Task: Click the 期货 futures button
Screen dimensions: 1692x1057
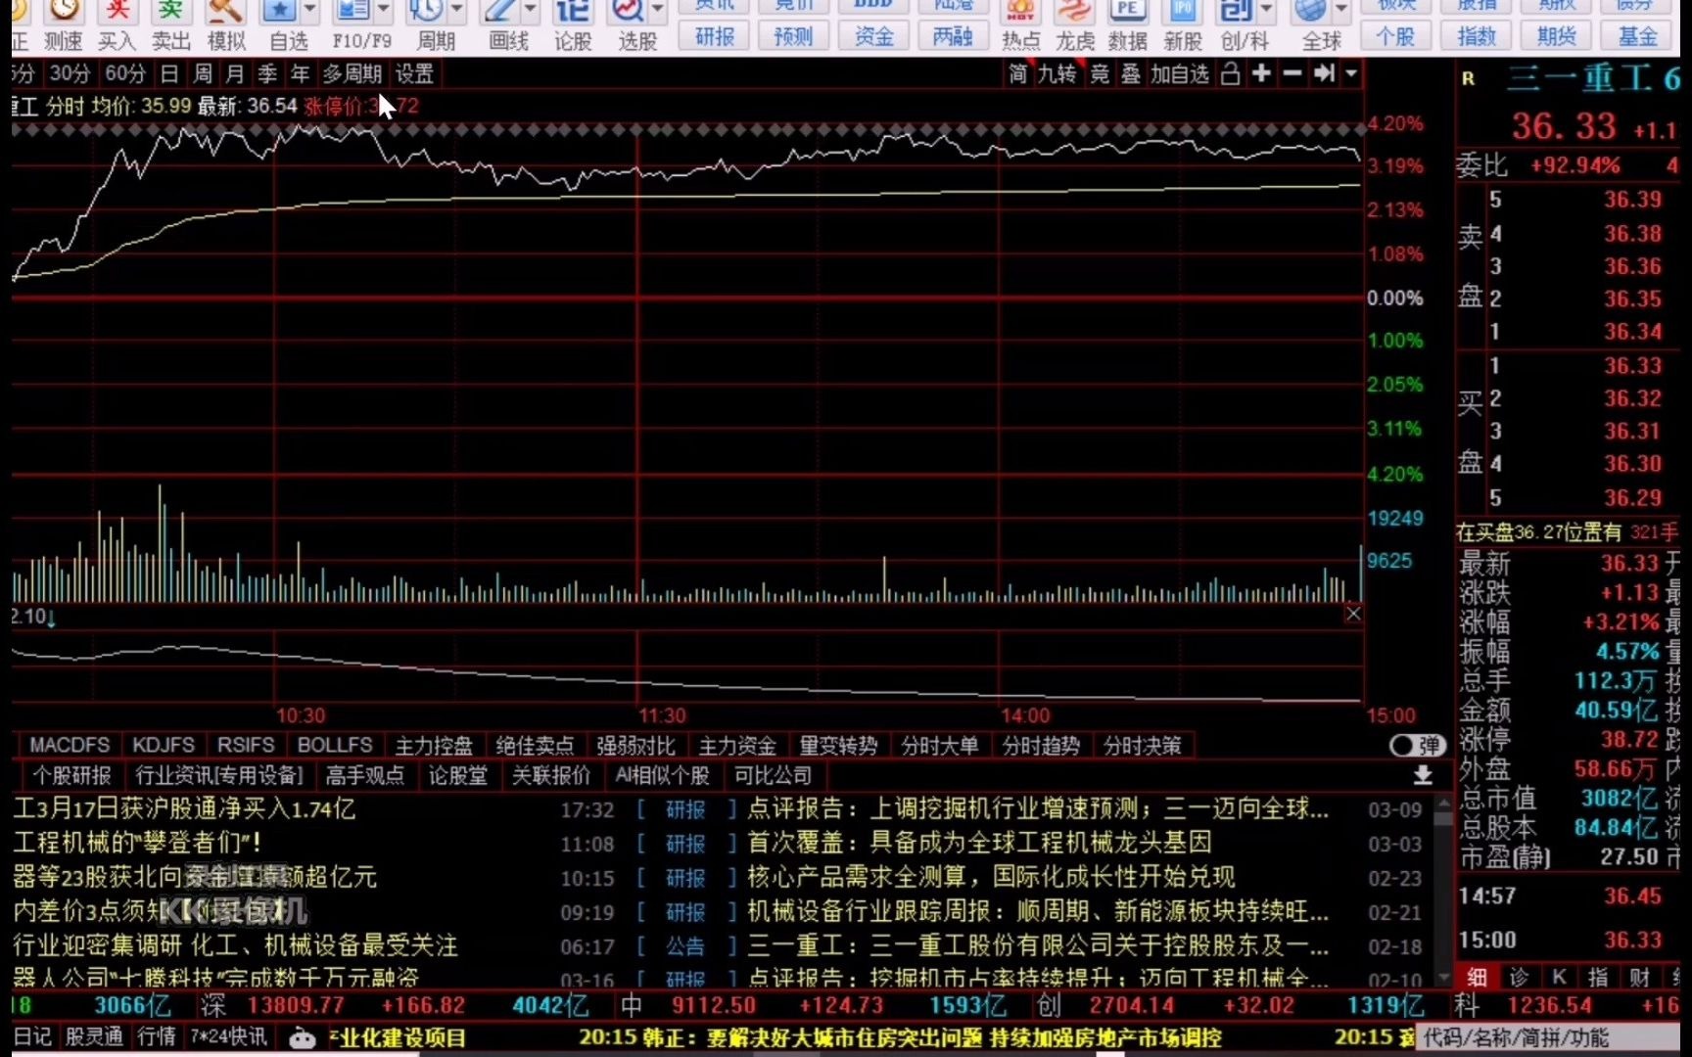Action: click(1556, 36)
